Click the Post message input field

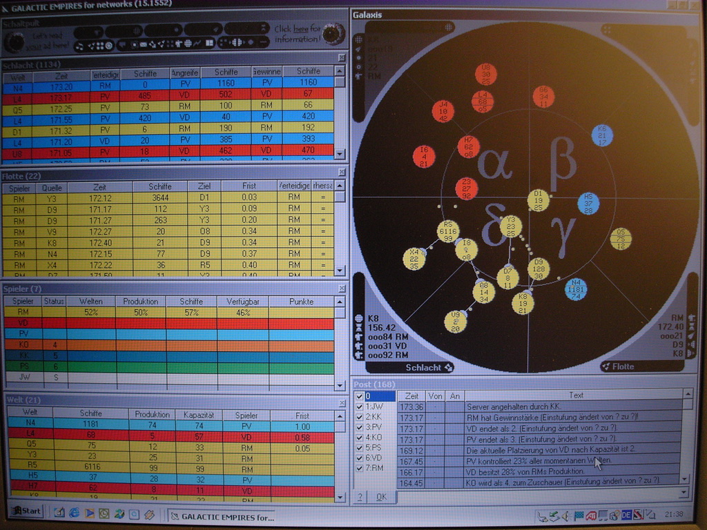click(536, 495)
